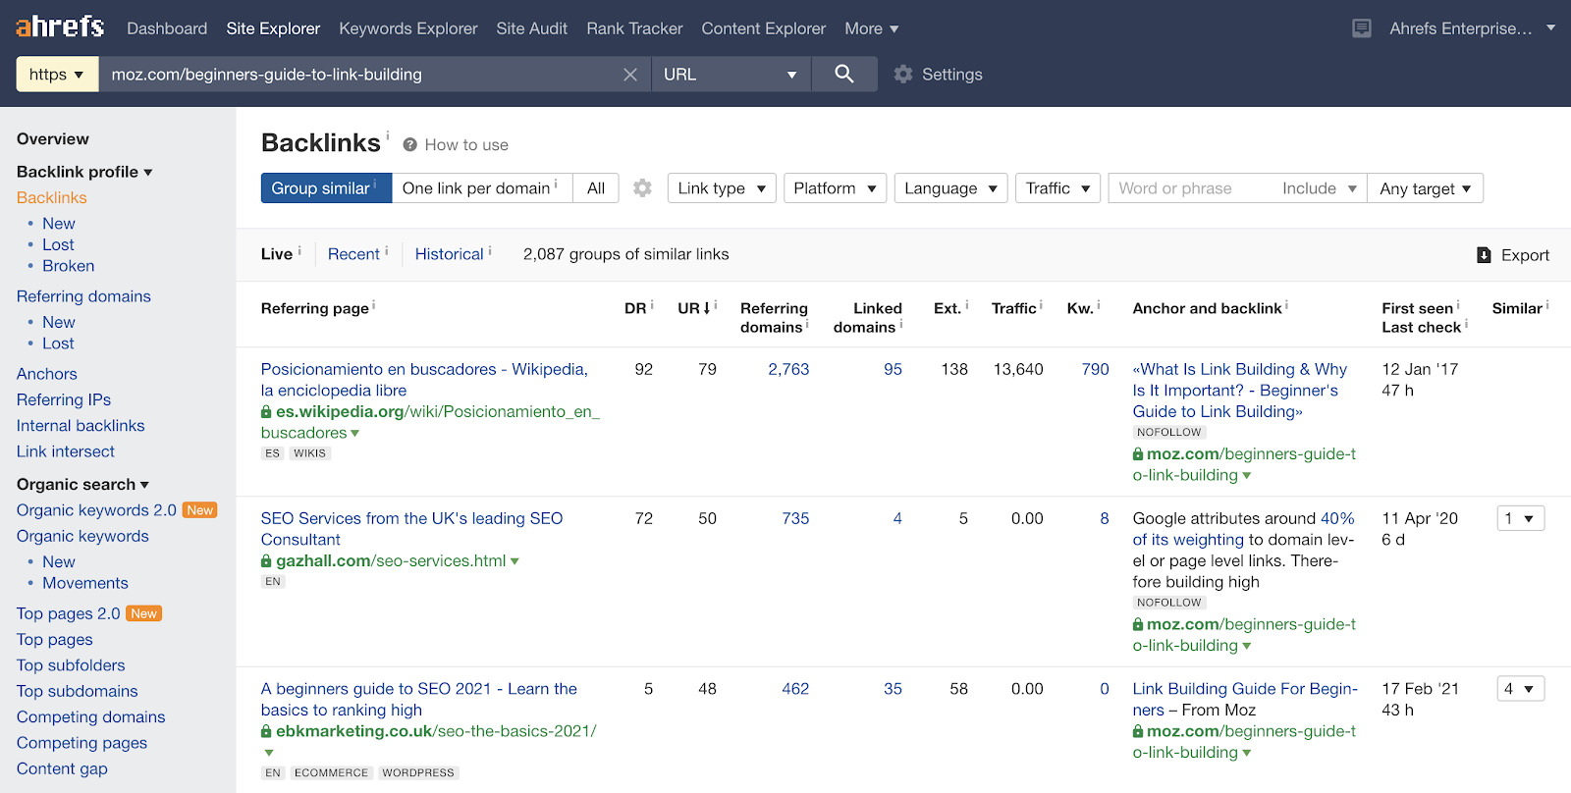The image size is (1571, 793).
Task: Open the https protocol dropdown
Action: 57,75
